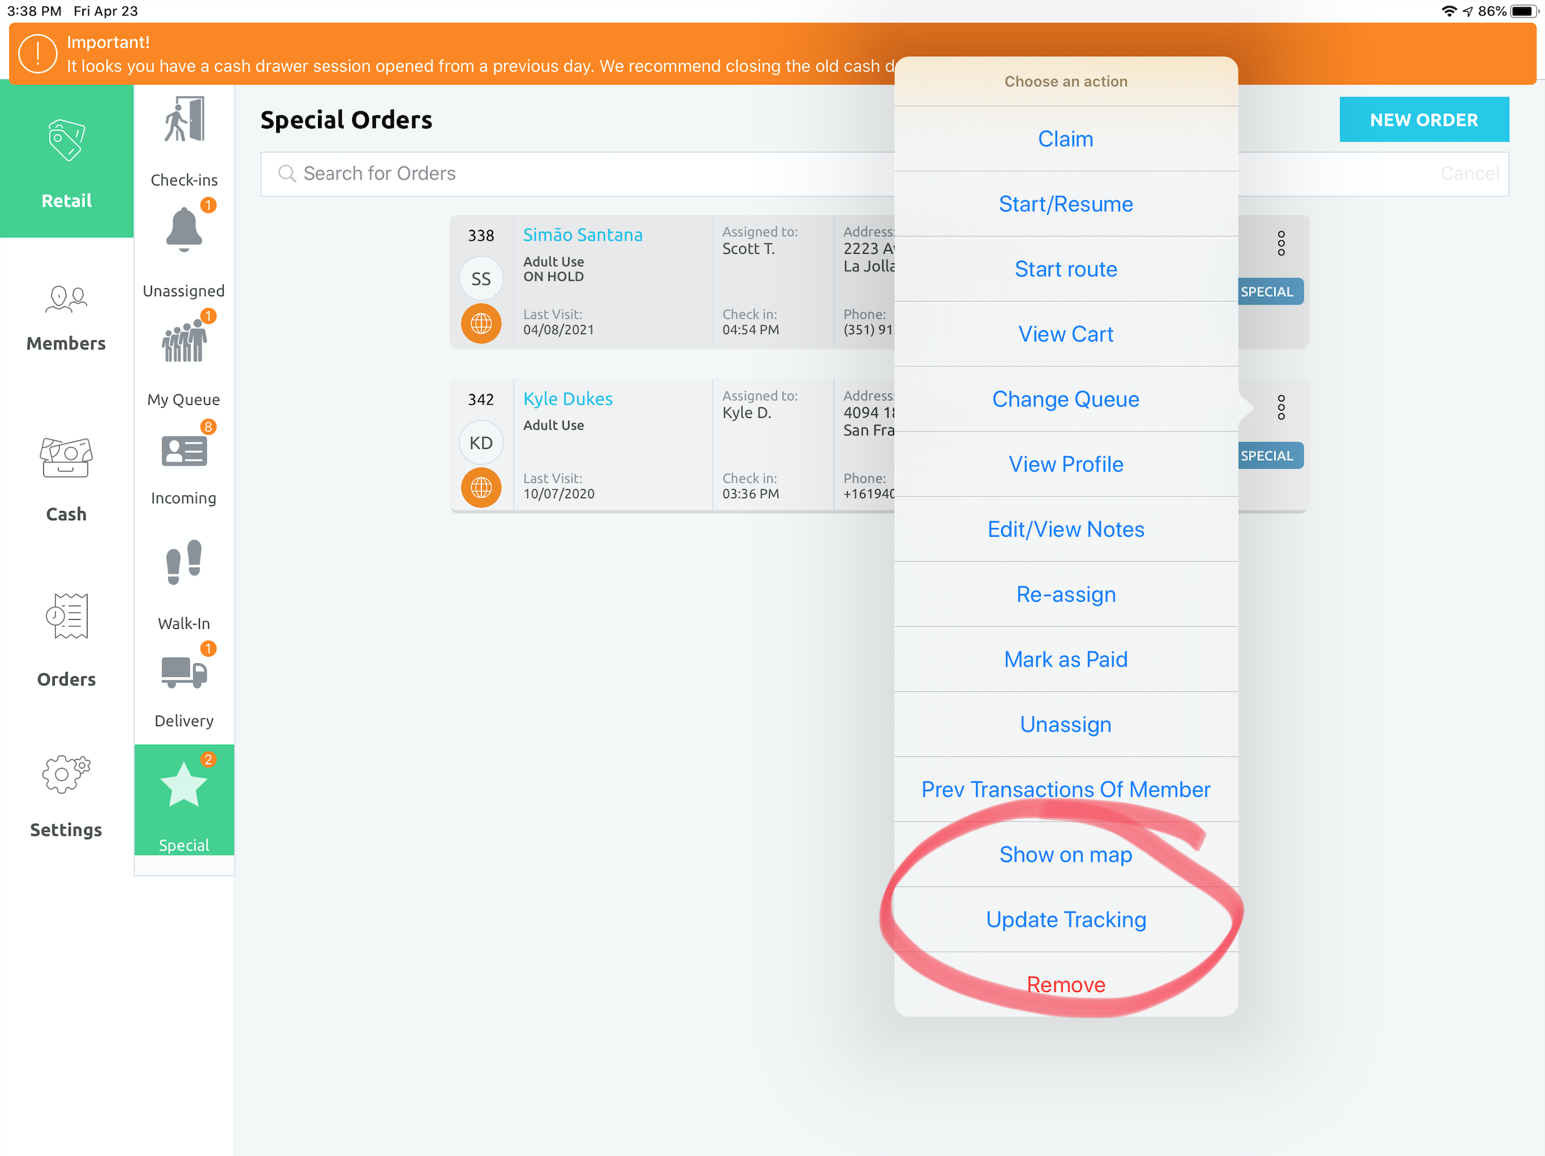Open the Incoming ID card icon
This screenshot has height=1156, width=1545.
183,451
